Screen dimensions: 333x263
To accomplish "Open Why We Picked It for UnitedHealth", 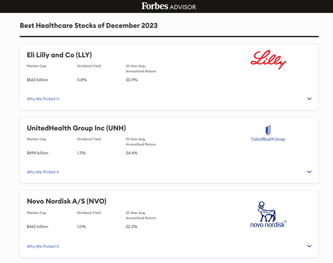I will [x=43, y=172].
